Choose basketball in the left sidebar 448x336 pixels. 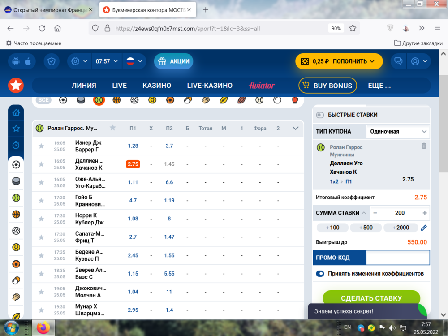[x=16, y=214]
